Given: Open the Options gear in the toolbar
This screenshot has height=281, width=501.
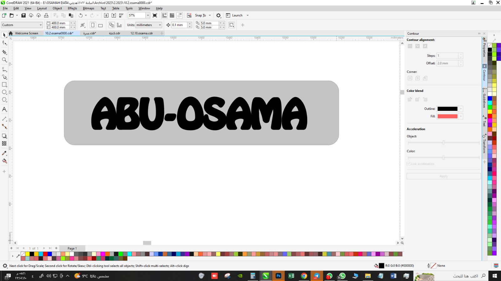Looking at the screenshot, I should [219, 15].
